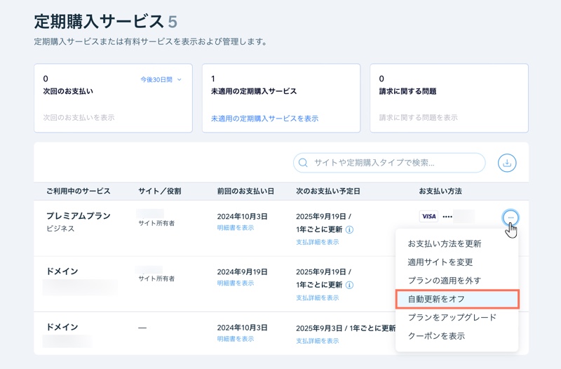This screenshot has height=369, width=561.
Task: Open 明細書を表示 under 2024年10月3日 premium row
Action: 236,227
